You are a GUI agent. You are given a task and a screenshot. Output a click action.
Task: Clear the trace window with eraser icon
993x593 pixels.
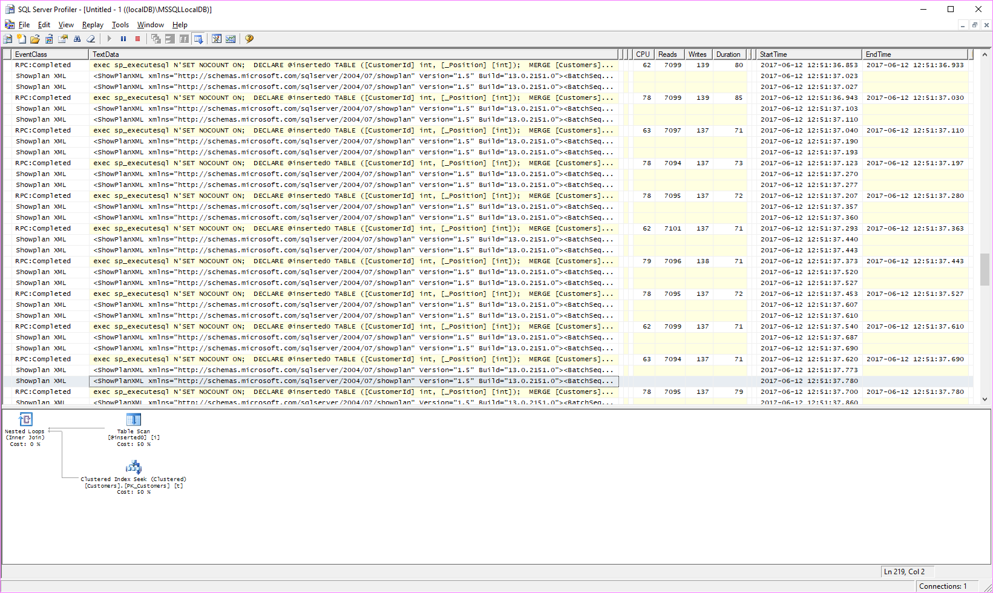coord(91,39)
